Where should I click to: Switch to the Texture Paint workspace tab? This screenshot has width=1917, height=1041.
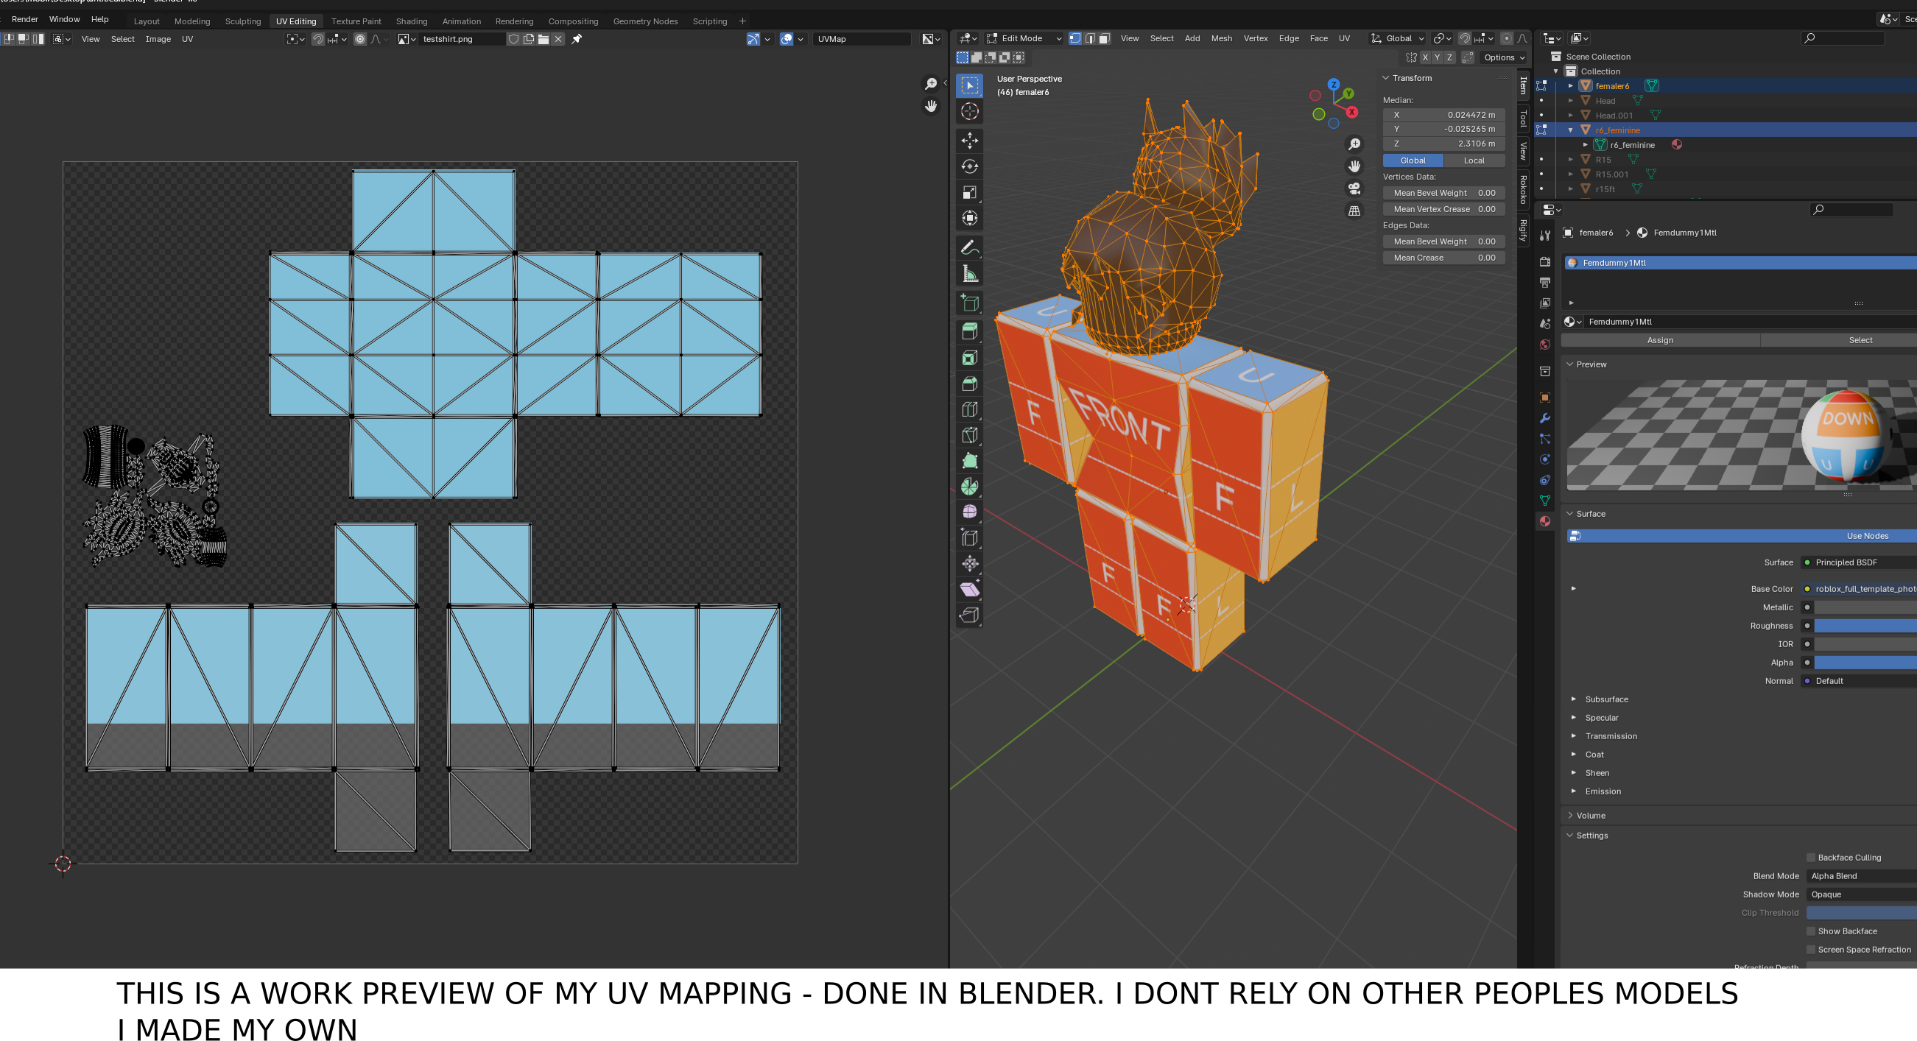pos(356,21)
